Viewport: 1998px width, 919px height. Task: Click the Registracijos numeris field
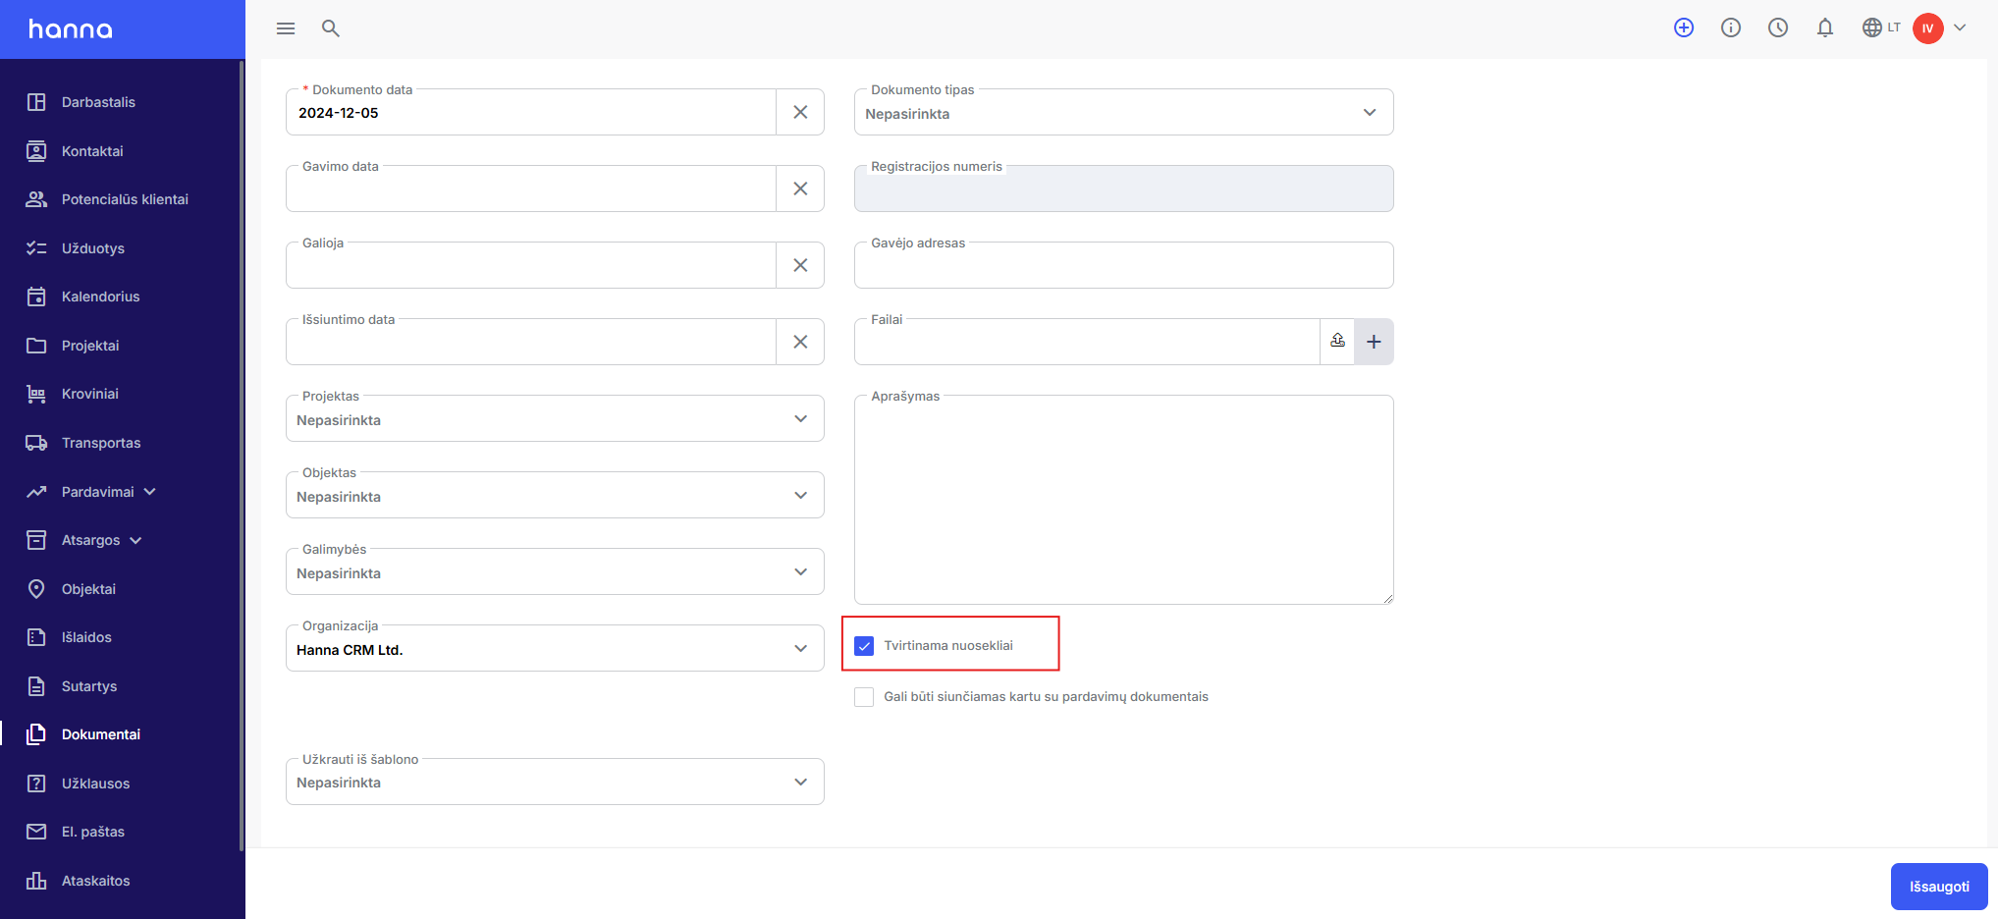coord(1123,189)
